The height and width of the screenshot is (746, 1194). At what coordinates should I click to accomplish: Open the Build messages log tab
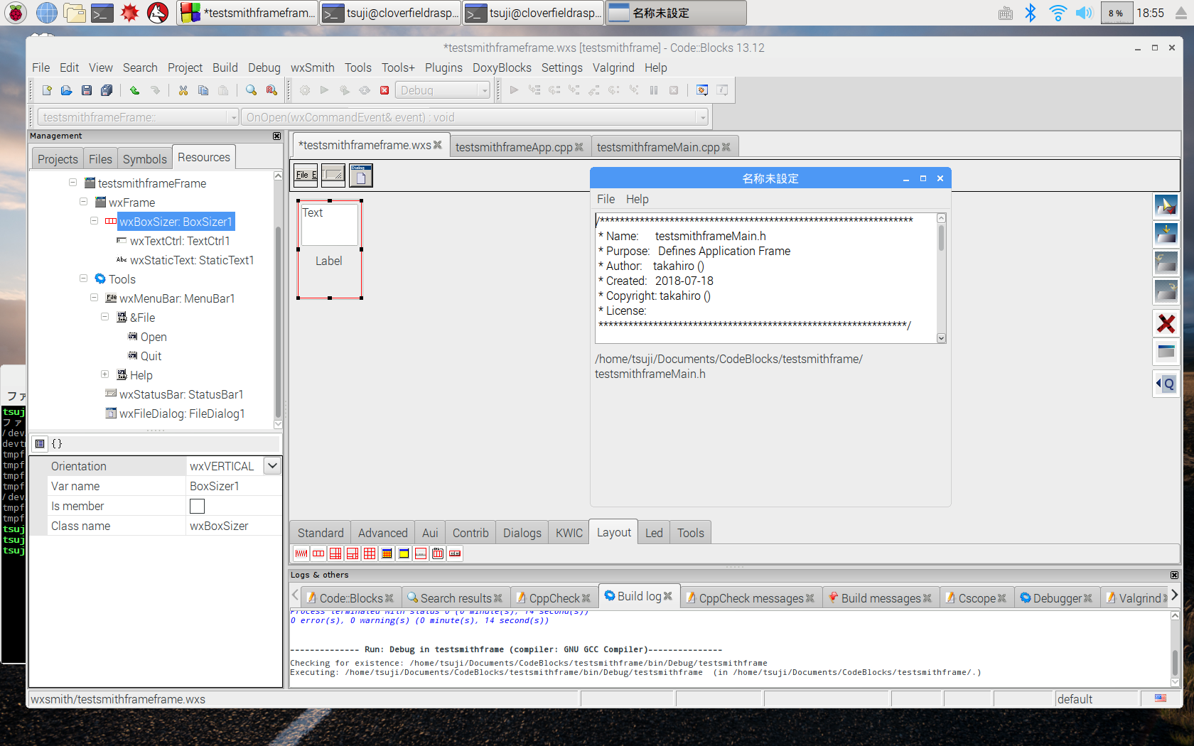pos(881,598)
